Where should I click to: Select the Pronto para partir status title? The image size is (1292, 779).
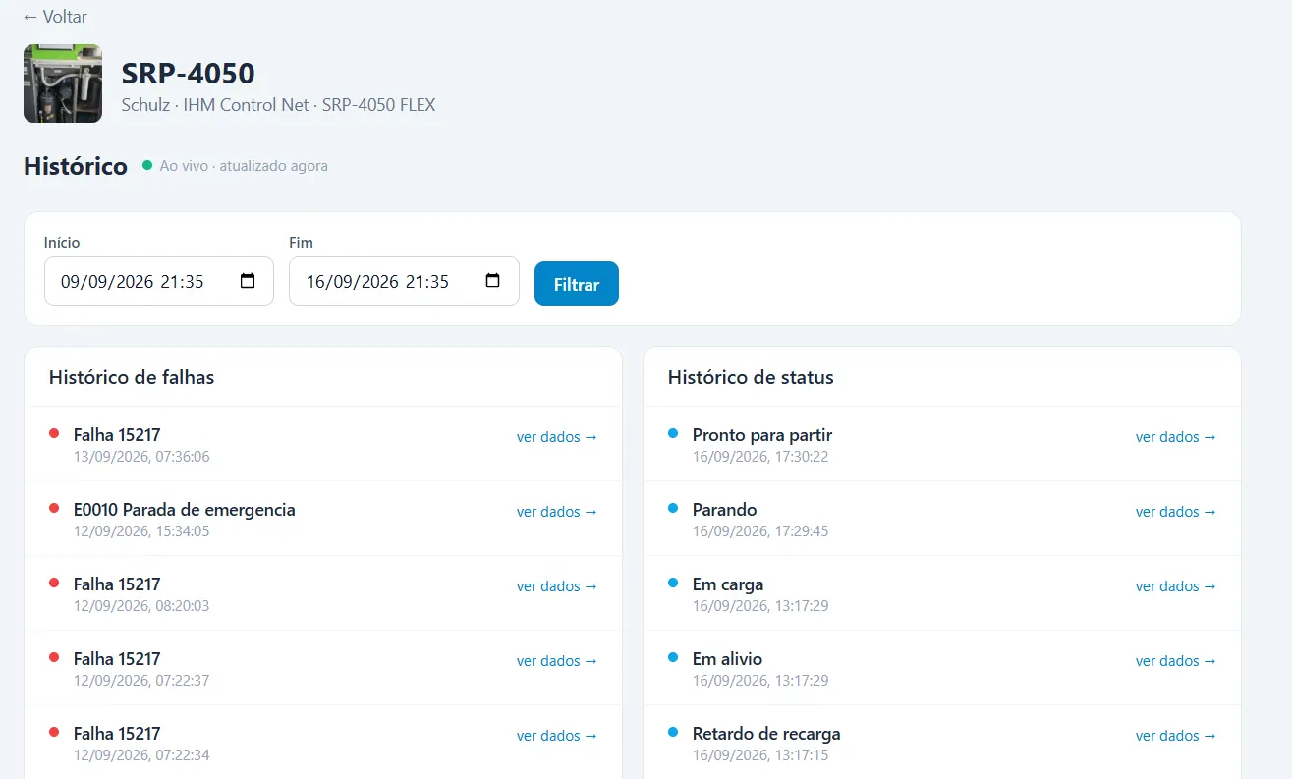click(762, 435)
